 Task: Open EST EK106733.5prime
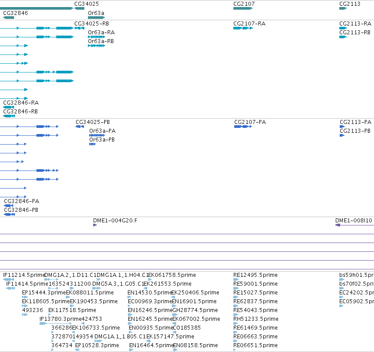pyautogui.click(x=96, y=328)
